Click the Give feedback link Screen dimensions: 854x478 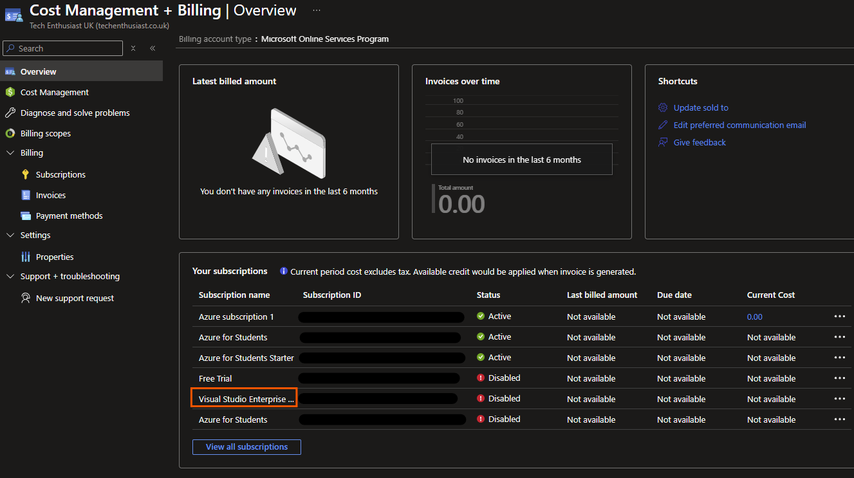(700, 142)
